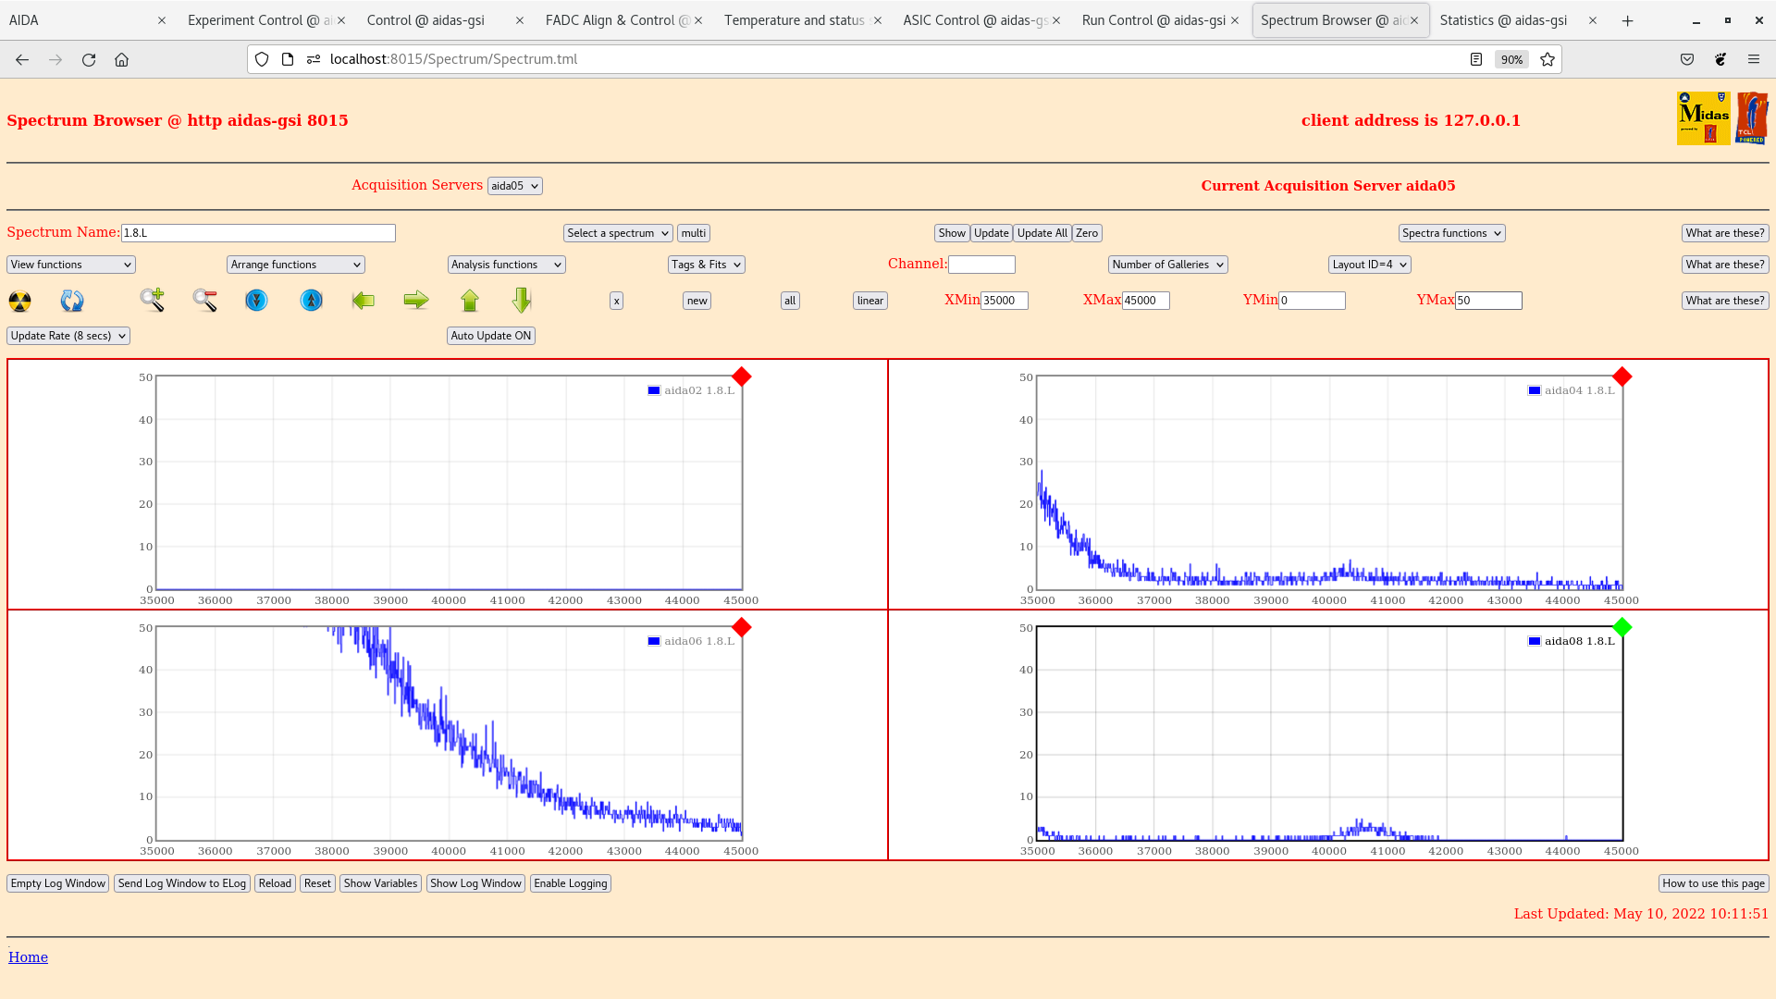1776x999 pixels.
Task: Click the blue double-down arrow icon
Action: pos(256,300)
